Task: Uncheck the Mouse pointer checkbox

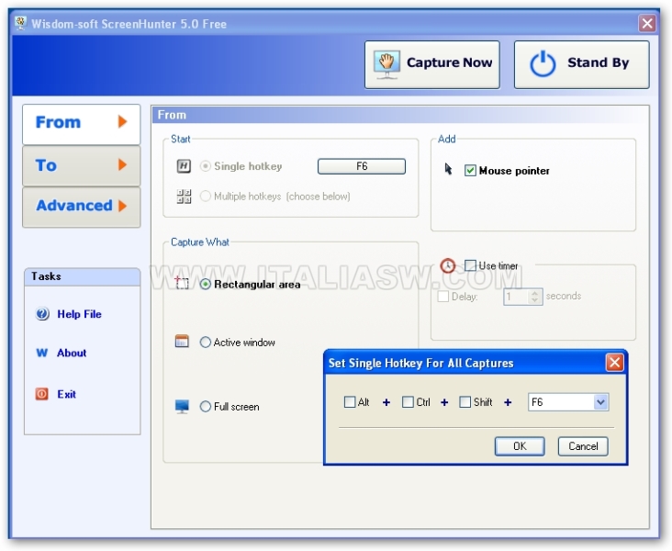Action: pyautogui.click(x=470, y=171)
